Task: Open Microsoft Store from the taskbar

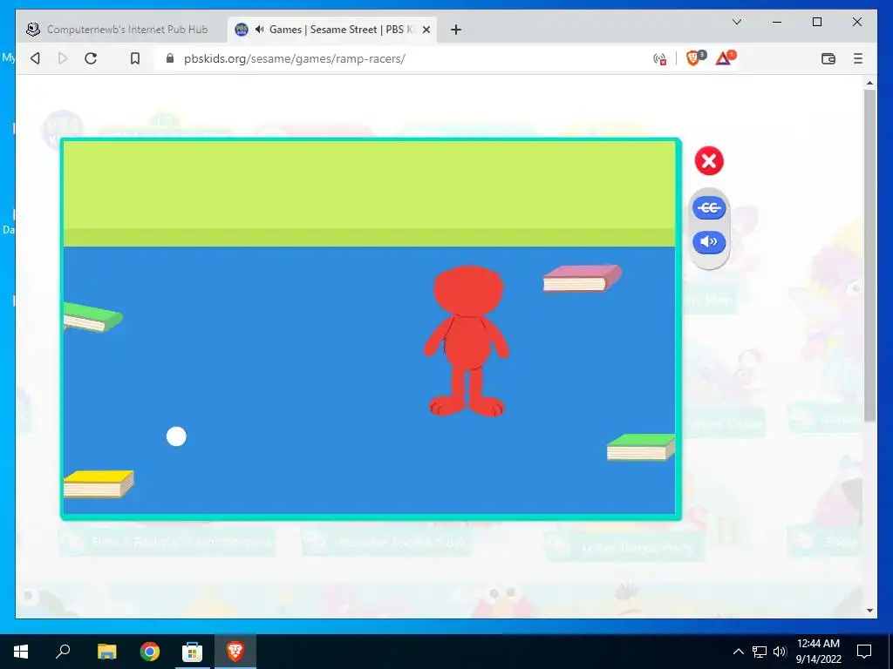Action: click(192, 652)
